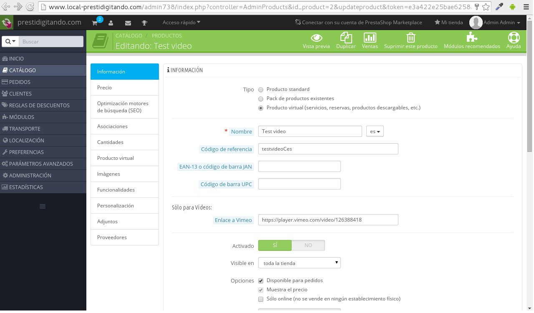The width and height of the screenshot is (534, 313).
Task: Select Pack de productos existentes radio
Action: pos(261,98)
